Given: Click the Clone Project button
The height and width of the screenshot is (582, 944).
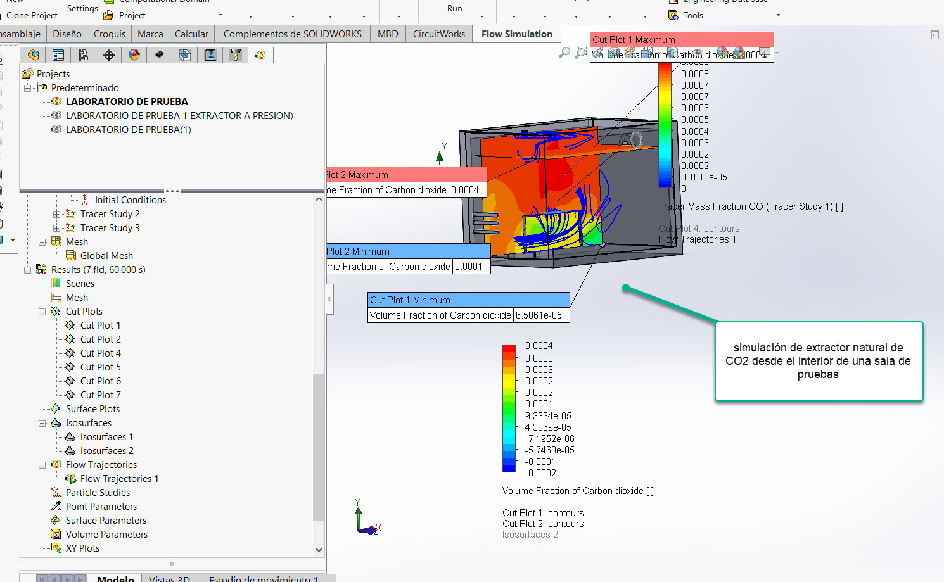Looking at the screenshot, I should [32, 15].
